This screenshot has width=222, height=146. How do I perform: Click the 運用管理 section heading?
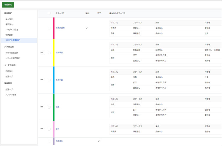tap(8, 83)
